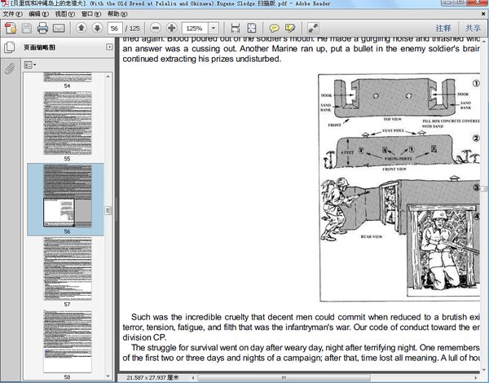This screenshot has height=383, width=489.
Task: Go to previous page with up arrow
Action: [81, 28]
